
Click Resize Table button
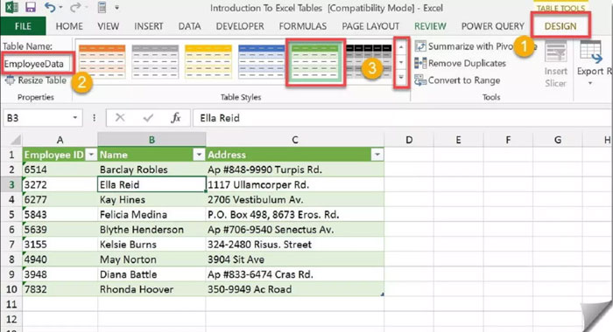pos(36,80)
